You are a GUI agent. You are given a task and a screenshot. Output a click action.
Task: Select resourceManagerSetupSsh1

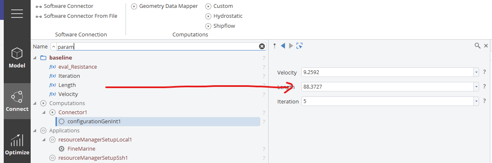click(93, 158)
